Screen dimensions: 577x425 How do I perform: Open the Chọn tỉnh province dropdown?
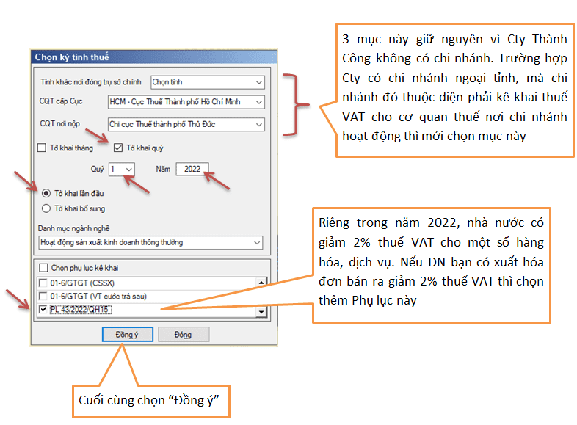click(x=258, y=81)
